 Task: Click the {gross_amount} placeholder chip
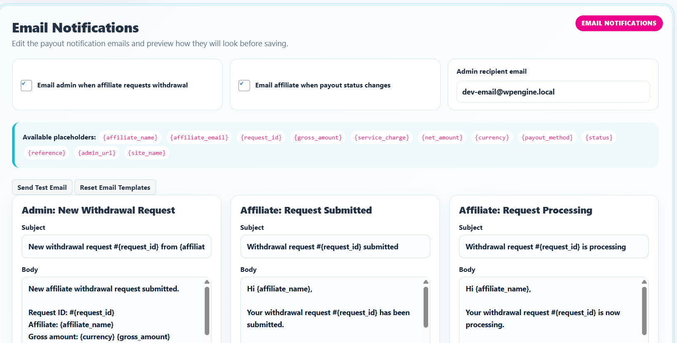318,137
